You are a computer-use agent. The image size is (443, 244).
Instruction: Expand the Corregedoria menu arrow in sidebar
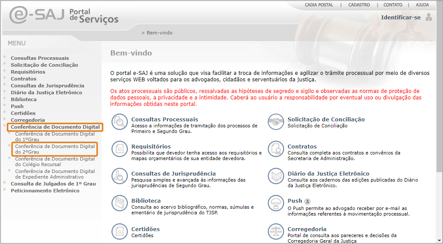pyautogui.click(x=5, y=119)
